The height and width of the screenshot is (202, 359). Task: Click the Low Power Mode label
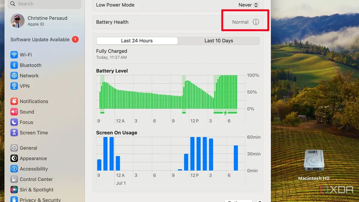tap(115, 5)
